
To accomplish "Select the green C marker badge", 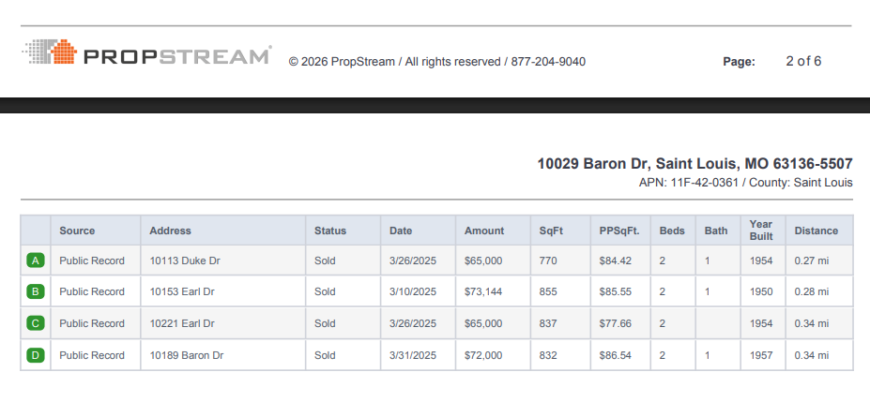I will coord(36,323).
